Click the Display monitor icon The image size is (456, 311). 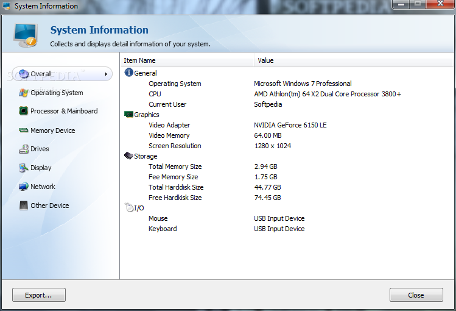pos(23,168)
